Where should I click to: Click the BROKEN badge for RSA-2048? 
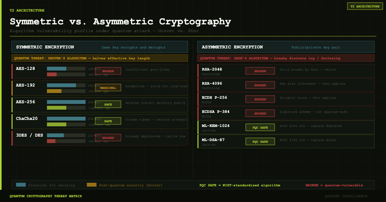click(x=260, y=71)
